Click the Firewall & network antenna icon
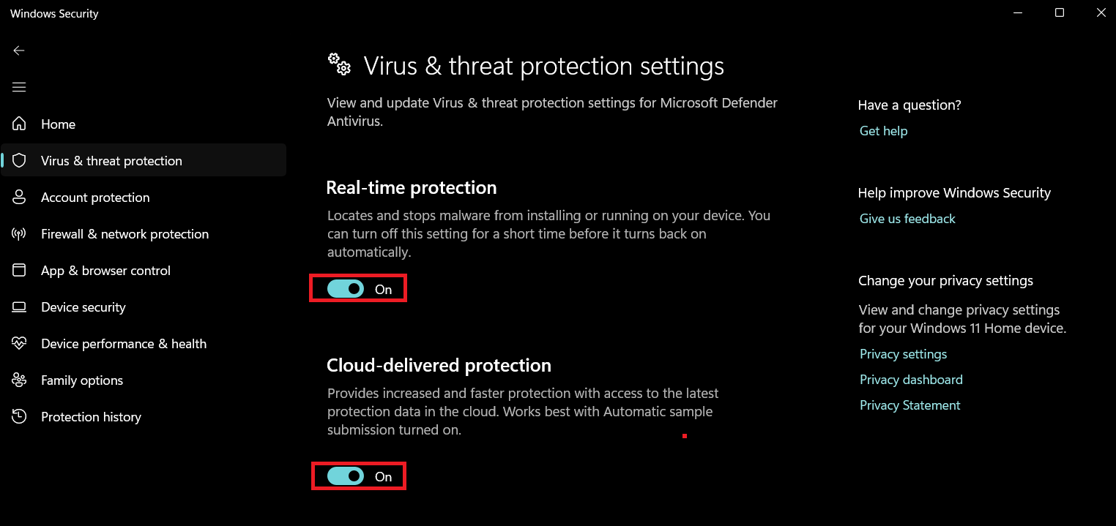This screenshot has height=526, width=1116. coord(19,234)
